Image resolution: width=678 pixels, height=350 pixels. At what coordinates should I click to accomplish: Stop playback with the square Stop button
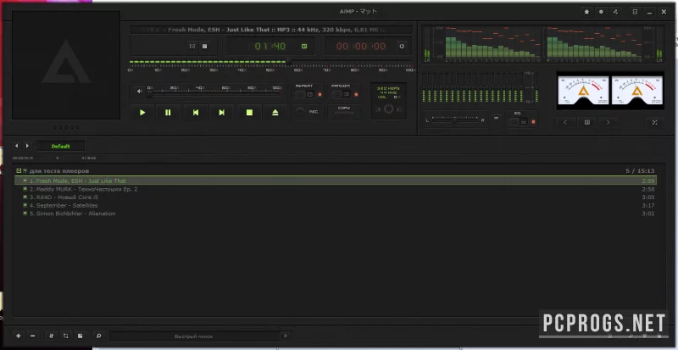(249, 113)
